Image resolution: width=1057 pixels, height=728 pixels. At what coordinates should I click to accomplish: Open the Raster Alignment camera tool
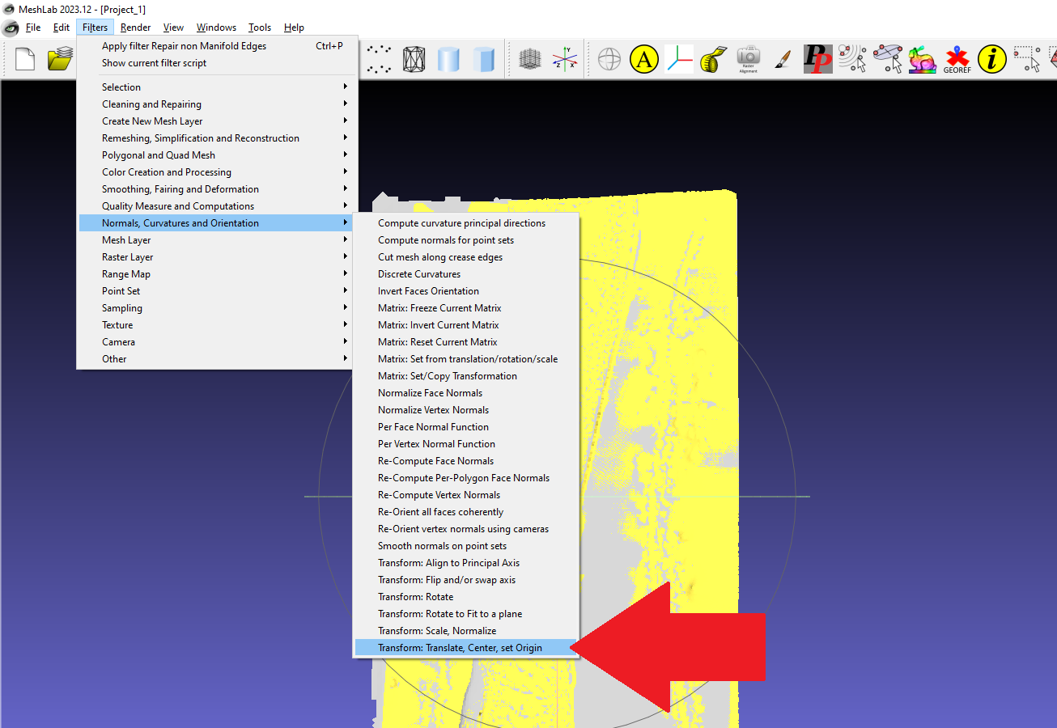pos(749,59)
